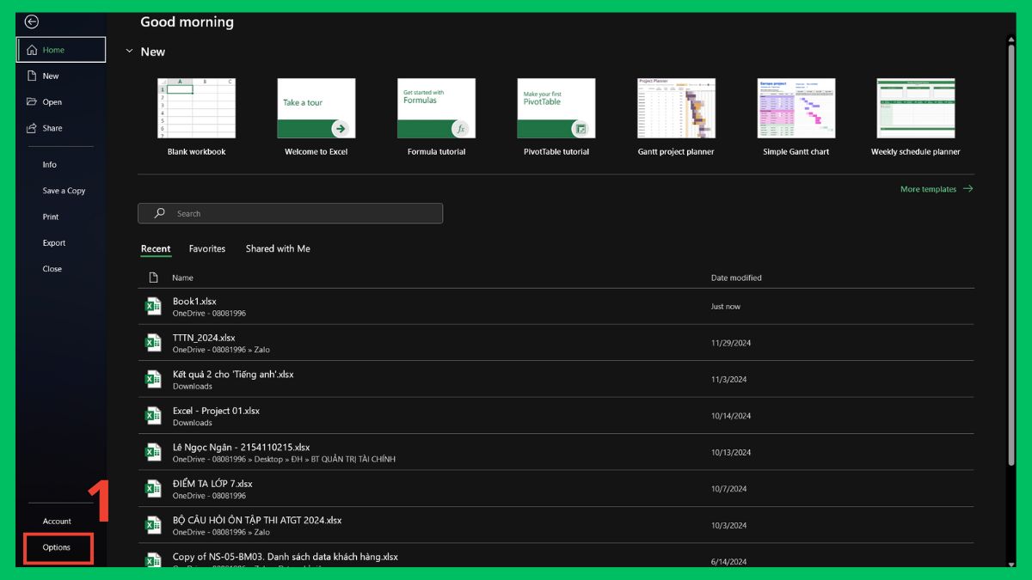This screenshot has height=580, width=1032.
Task: Open Copy of NS-05-BM03 customer data file
Action: pos(556,556)
